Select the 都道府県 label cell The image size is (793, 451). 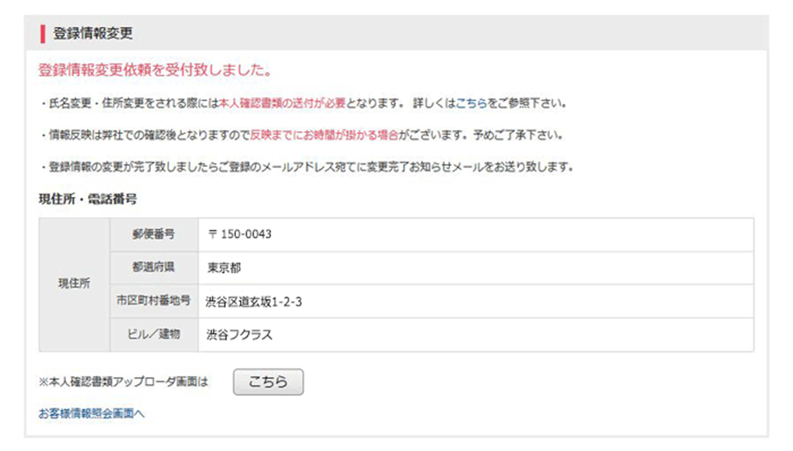tap(154, 268)
